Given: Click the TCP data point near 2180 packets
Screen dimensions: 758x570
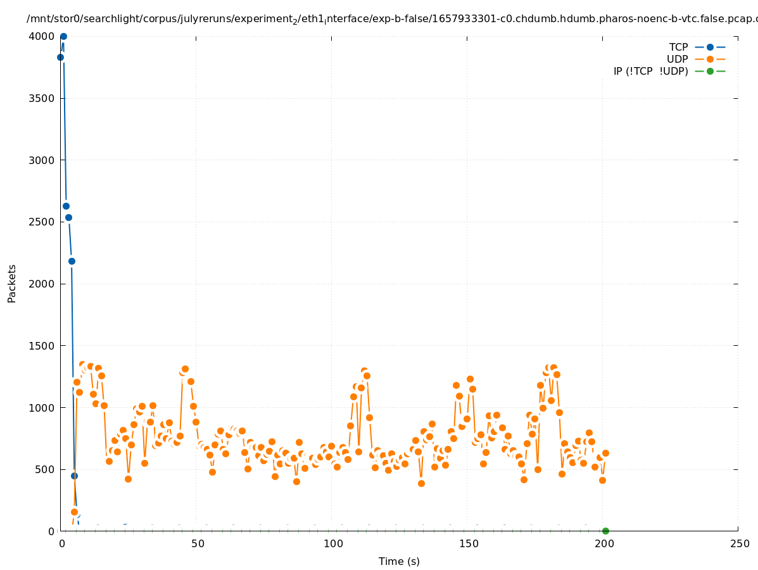Looking at the screenshot, I should tap(72, 261).
